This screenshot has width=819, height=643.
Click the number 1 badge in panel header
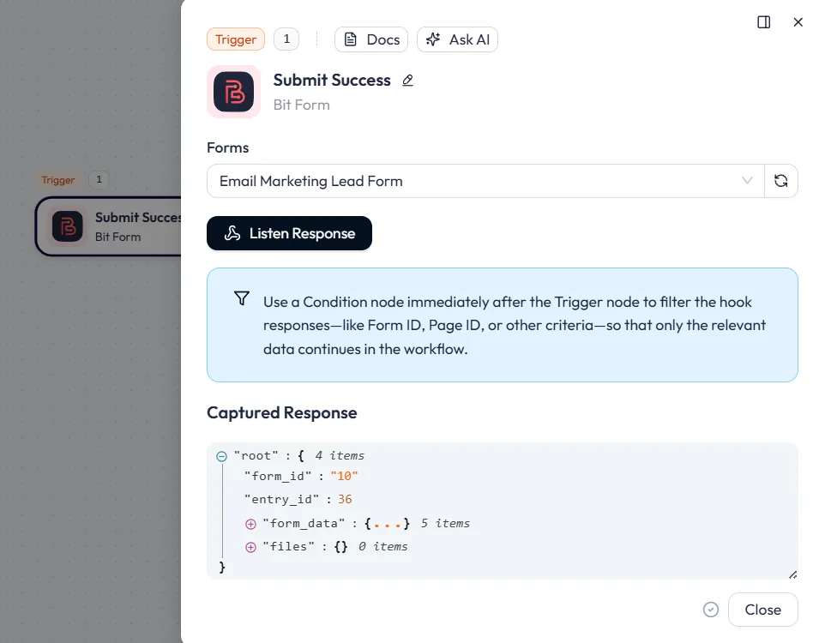tap(286, 39)
